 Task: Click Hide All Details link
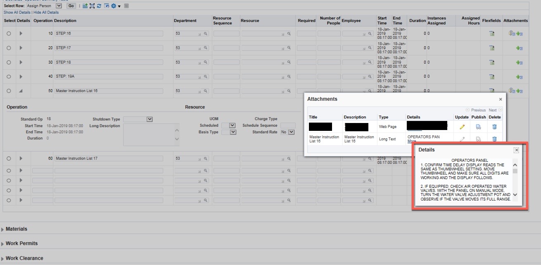[46, 12]
